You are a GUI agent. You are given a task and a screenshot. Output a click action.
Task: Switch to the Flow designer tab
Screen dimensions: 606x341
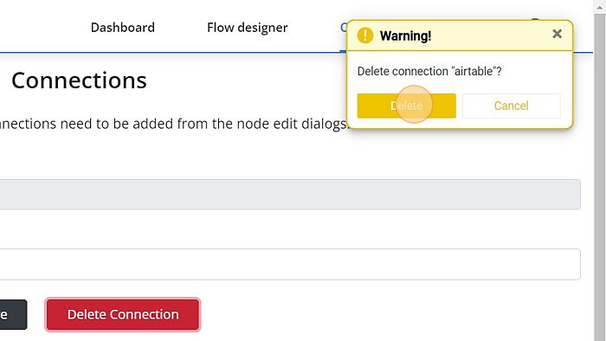tap(248, 28)
